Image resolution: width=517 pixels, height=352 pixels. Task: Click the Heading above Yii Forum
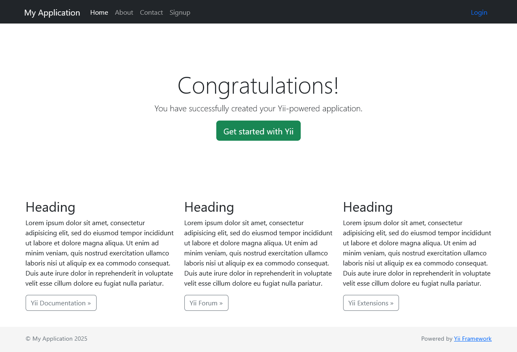click(209, 207)
